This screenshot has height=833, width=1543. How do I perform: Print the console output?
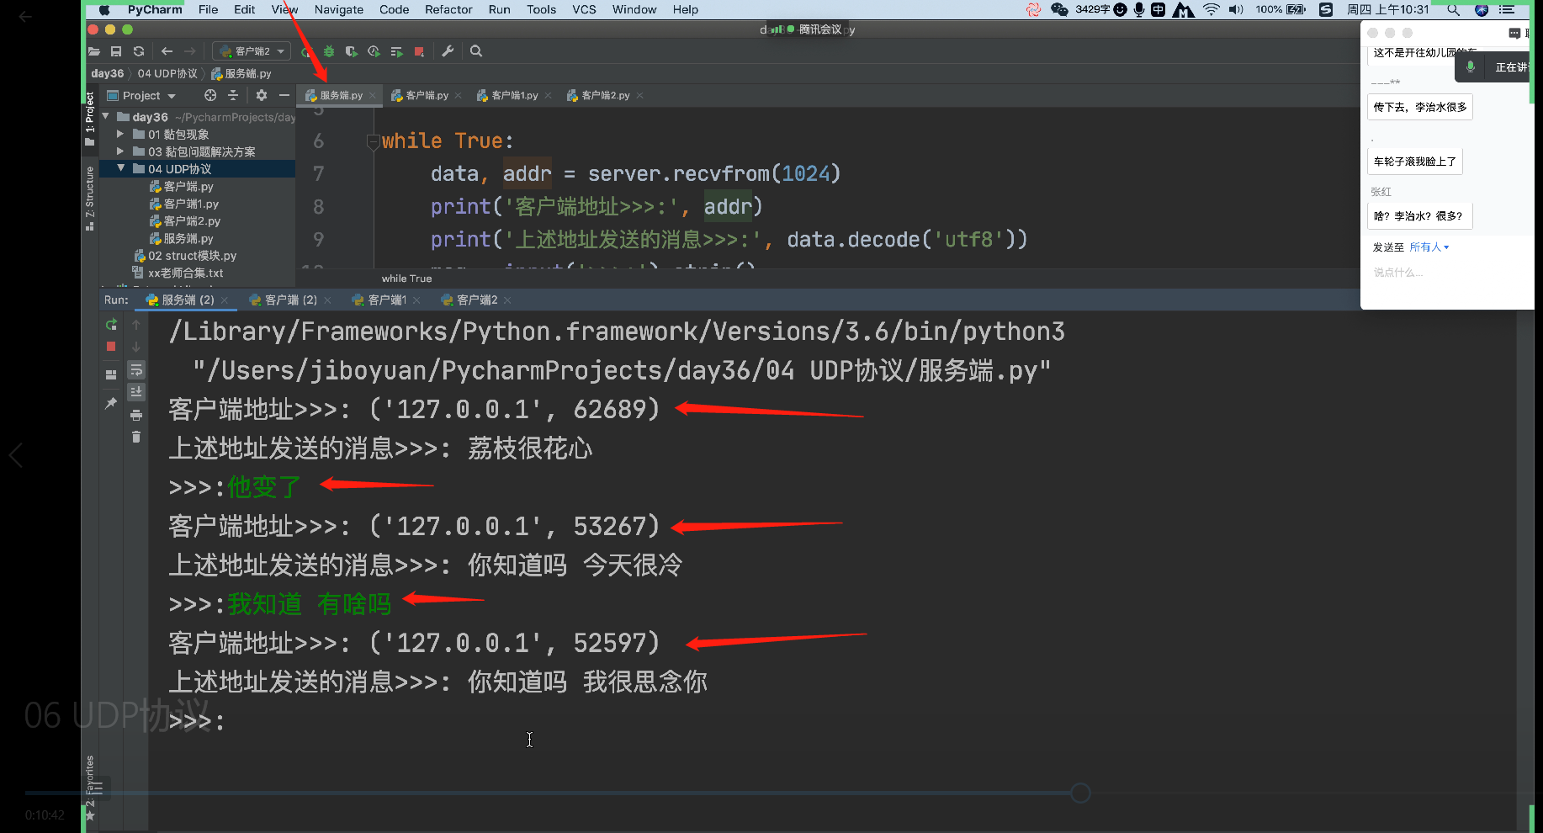[136, 415]
